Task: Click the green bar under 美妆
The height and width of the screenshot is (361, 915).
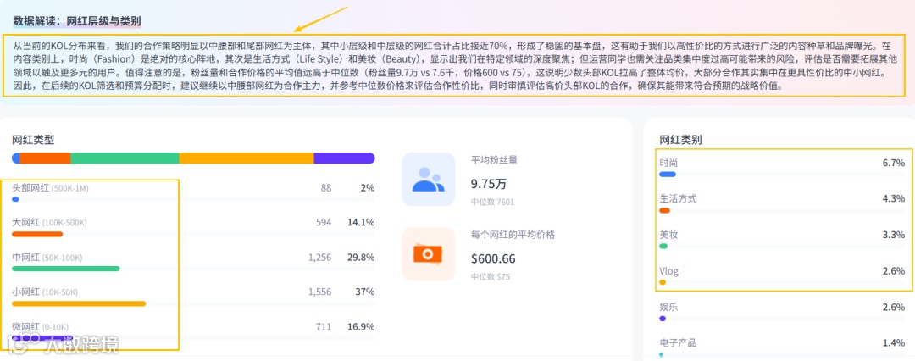Action: (x=663, y=247)
